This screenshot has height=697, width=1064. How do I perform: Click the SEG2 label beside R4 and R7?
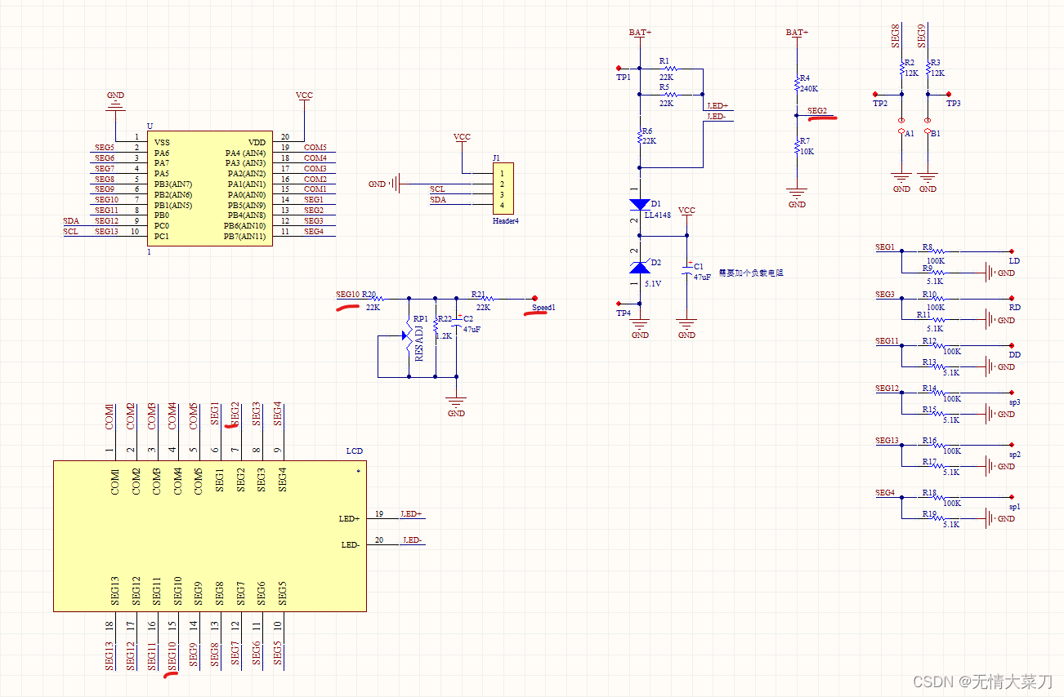[x=816, y=111]
